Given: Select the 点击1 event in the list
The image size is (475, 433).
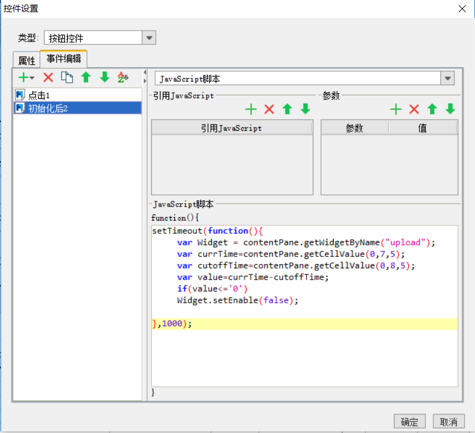Looking at the screenshot, I should [x=78, y=95].
